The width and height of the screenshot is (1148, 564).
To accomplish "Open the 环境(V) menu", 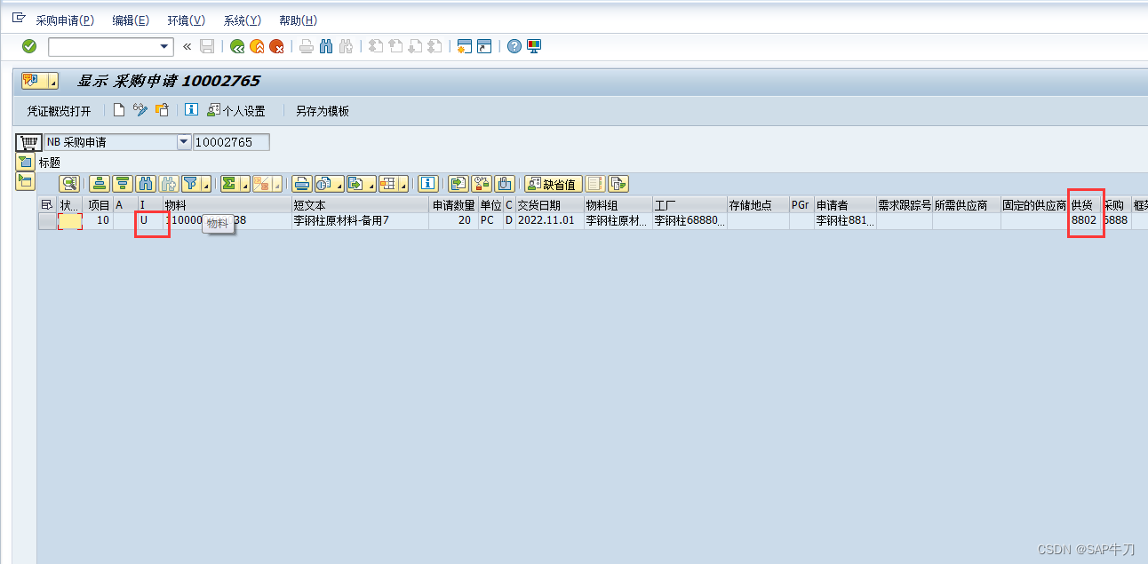I will (x=186, y=20).
